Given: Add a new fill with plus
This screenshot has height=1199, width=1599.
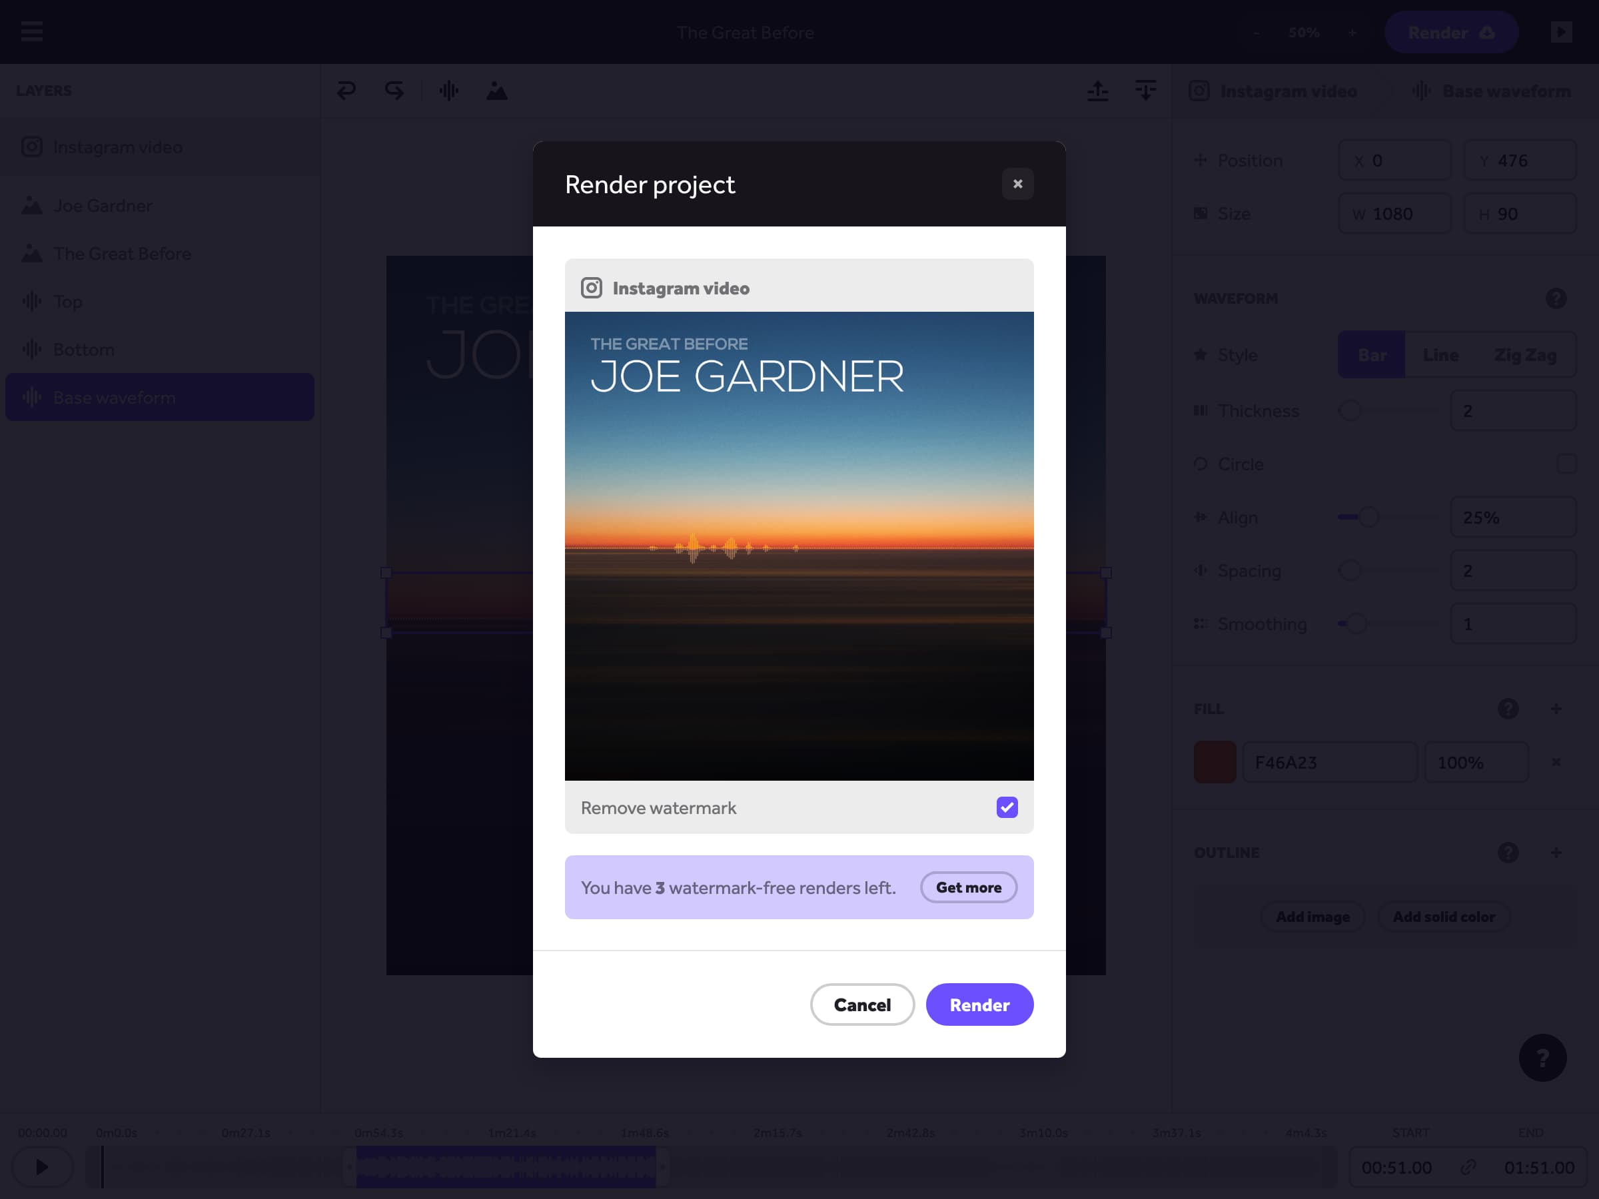Looking at the screenshot, I should click(1556, 708).
